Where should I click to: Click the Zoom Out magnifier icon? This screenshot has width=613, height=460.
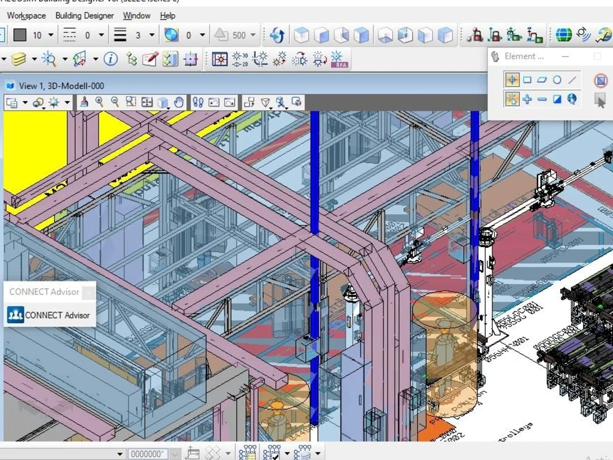(x=115, y=102)
